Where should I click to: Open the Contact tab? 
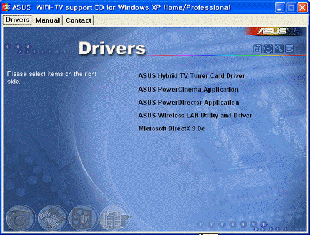click(78, 20)
